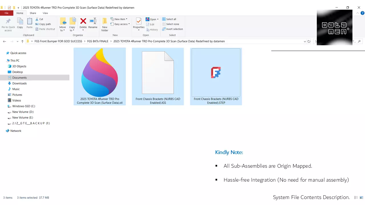Click the Cut scissors command

pyautogui.click(x=39, y=19)
